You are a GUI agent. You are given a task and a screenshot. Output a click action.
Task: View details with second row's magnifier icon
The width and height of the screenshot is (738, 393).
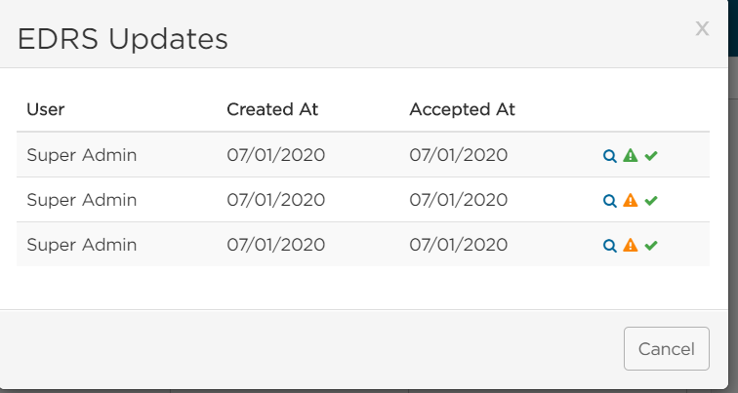tap(609, 201)
